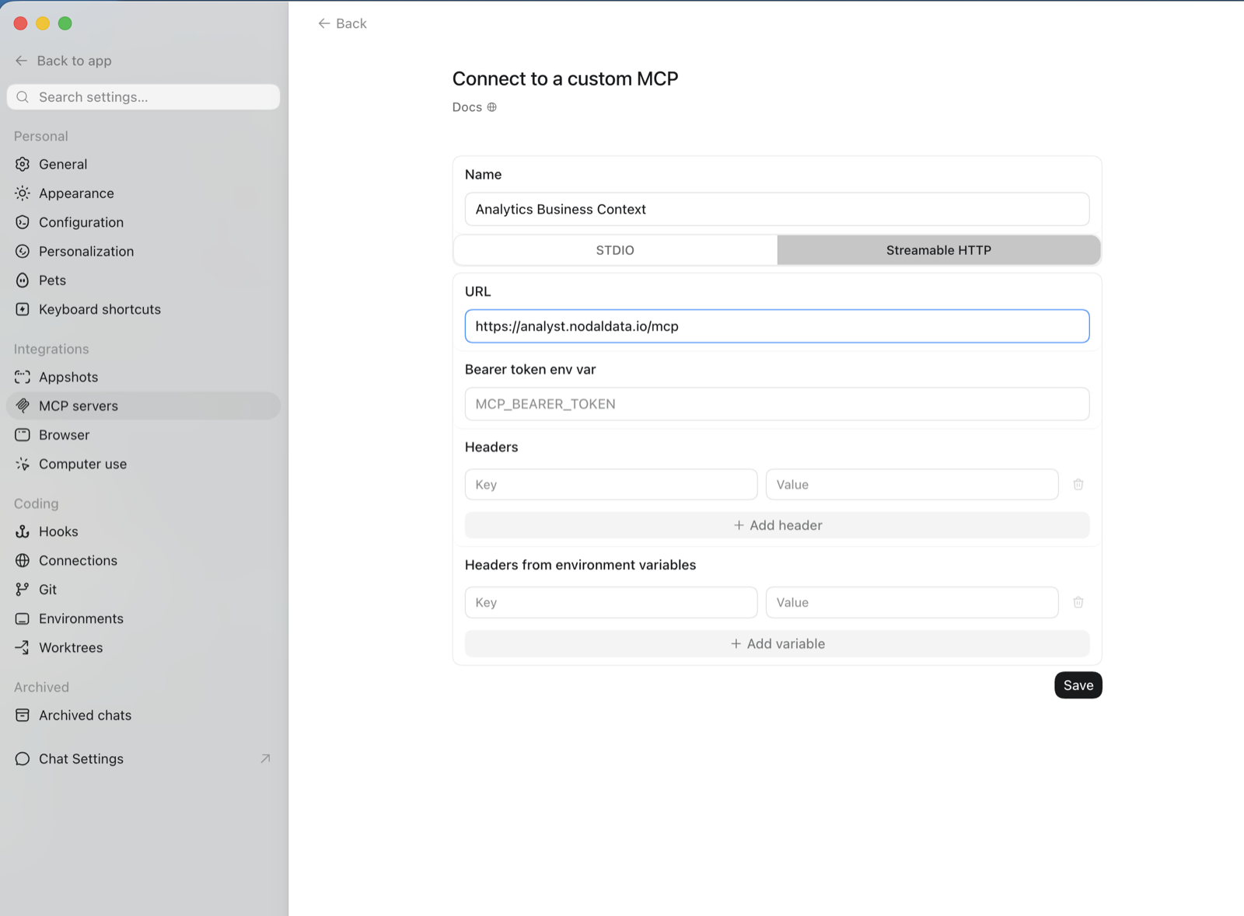Screen dimensions: 1244x916
Task: Click the globe icon next to Docs
Action: point(491,107)
